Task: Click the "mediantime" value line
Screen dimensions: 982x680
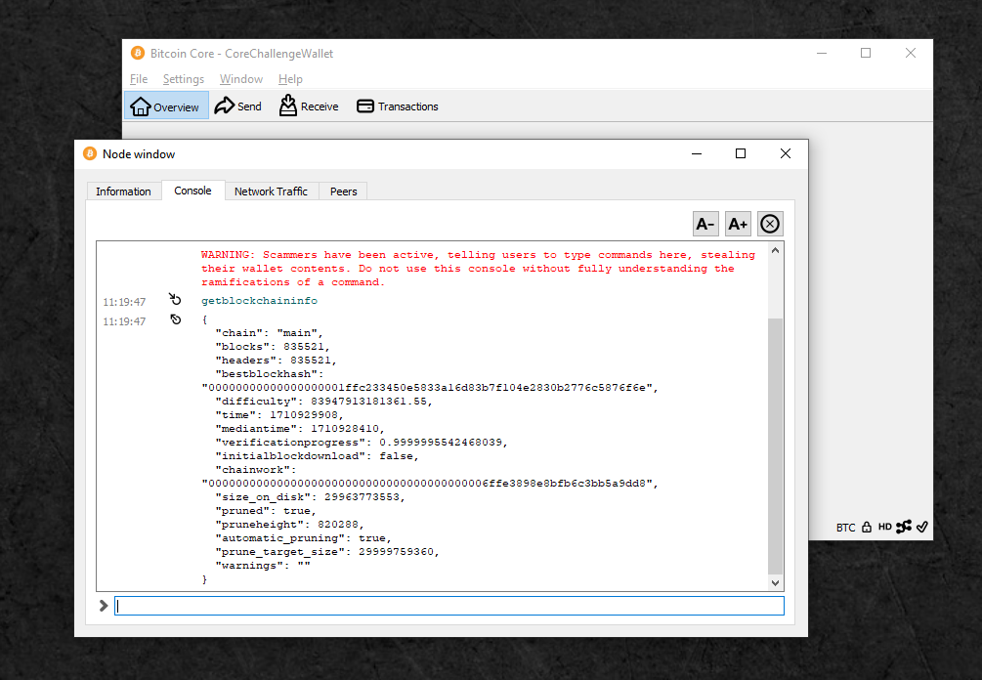Action: (300, 428)
